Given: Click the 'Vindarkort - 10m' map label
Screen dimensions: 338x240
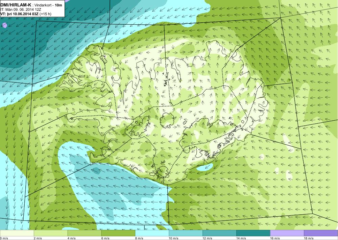Looking at the screenshot, I should coord(48,5).
